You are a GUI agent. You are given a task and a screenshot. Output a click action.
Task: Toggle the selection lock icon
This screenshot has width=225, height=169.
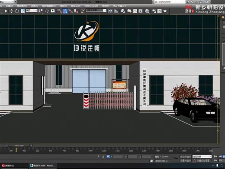pos(103,156)
